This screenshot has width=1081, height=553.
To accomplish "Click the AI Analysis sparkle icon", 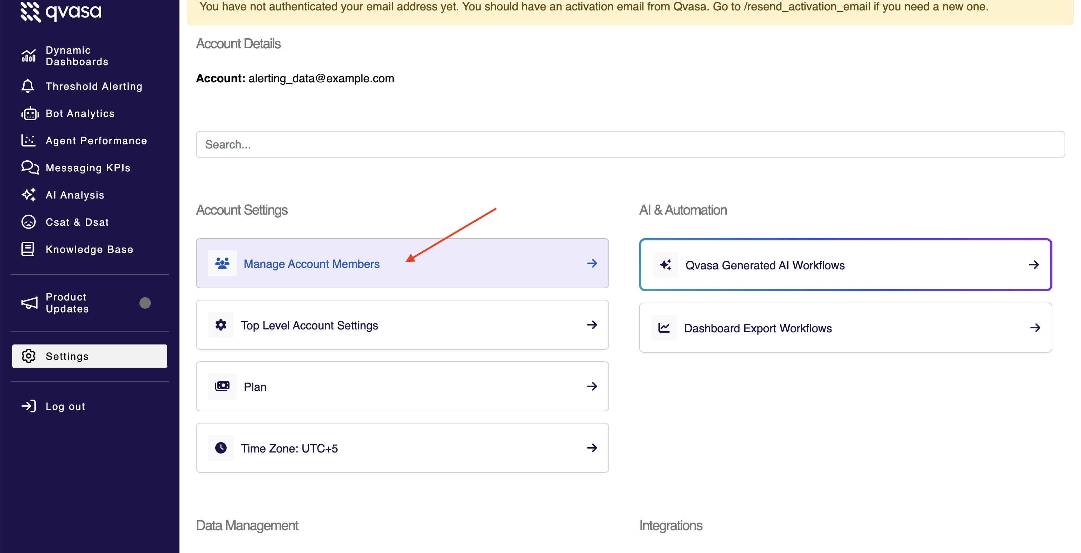I will point(29,195).
